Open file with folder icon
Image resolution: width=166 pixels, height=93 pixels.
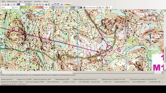click(x=5, y=4)
